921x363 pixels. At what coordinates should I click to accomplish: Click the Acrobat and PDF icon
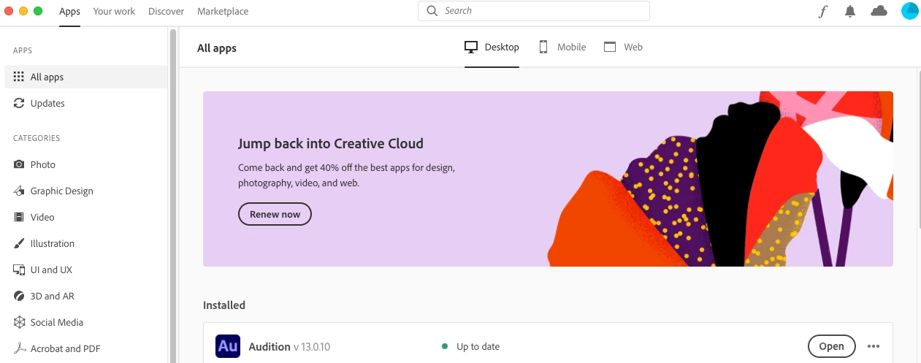coord(19,348)
